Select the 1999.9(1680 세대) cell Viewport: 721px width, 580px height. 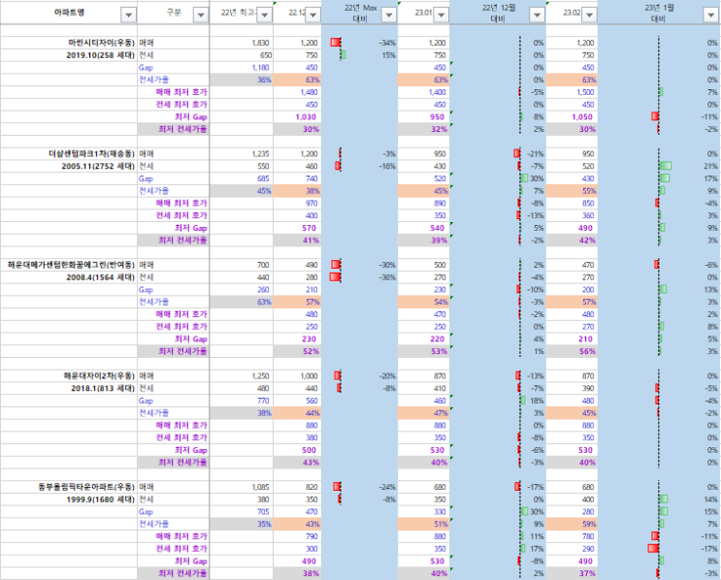point(69,499)
